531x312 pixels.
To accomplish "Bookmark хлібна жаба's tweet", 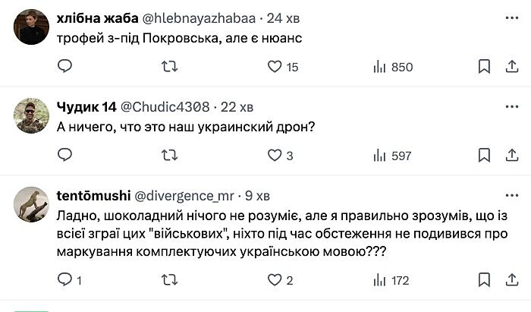I will click(x=484, y=67).
